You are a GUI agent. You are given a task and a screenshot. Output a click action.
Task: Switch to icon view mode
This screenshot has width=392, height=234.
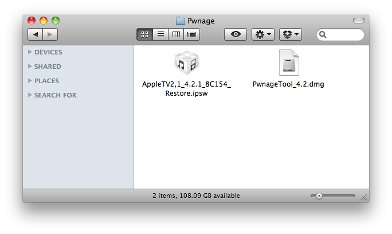(x=145, y=35)
